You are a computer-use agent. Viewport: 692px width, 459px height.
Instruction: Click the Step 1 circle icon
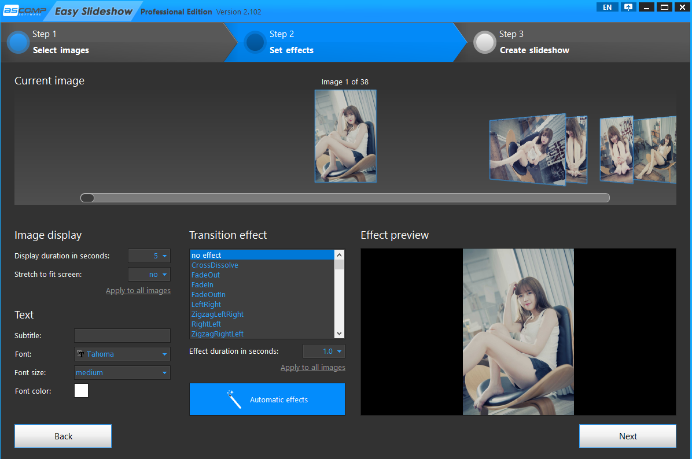[x=18, y=42]
